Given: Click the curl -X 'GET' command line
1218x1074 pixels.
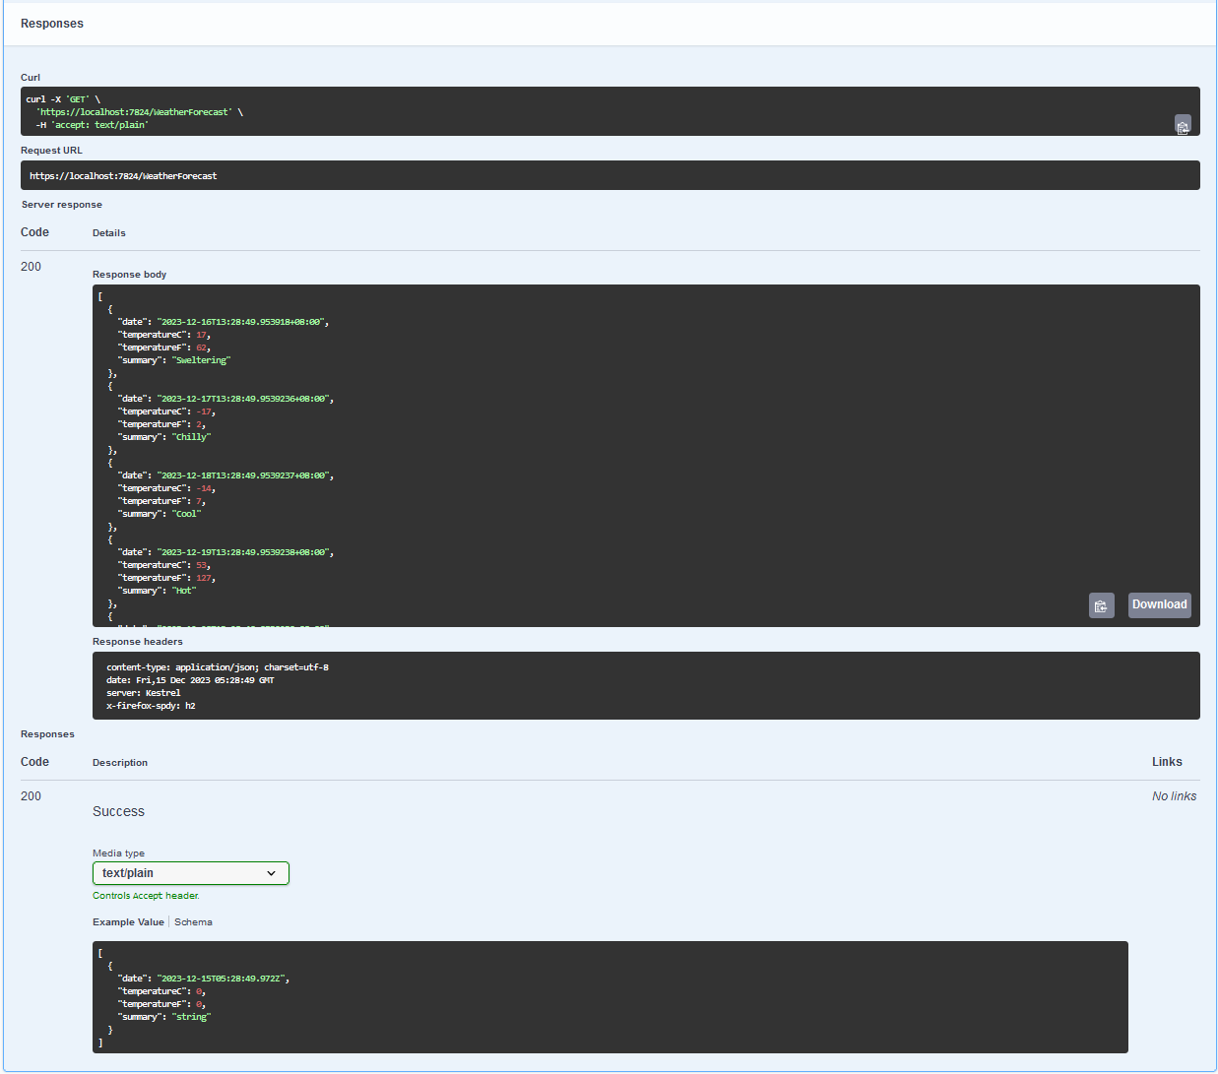Looking at the screenshot, I should [x=63, y=99].
